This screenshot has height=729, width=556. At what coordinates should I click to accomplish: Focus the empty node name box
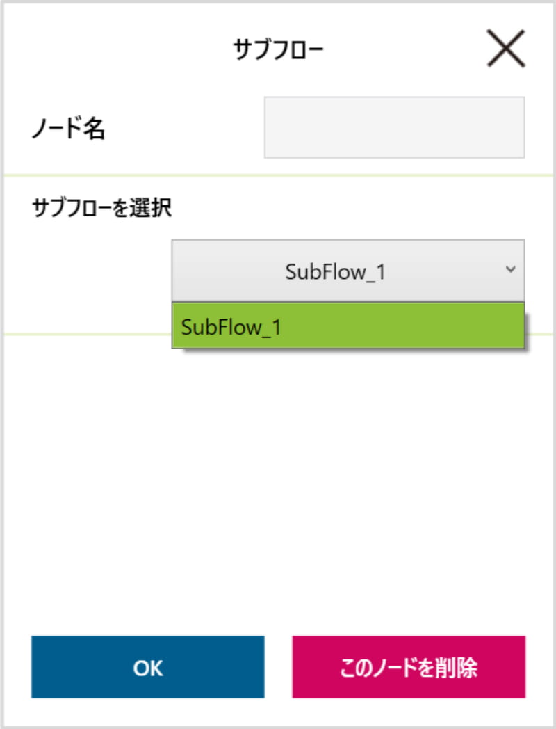[x=394, y=127]
